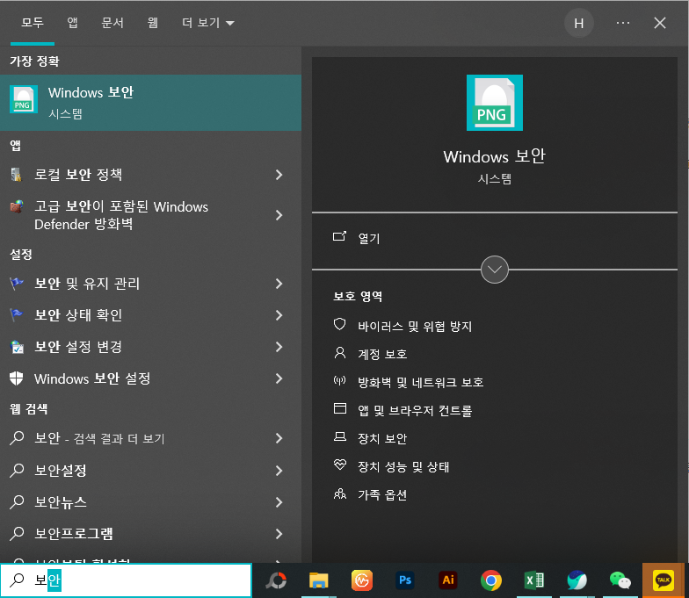Expand chevron for 보안 - 검색 결과 더 보기
This screenshot has width=689, height=598.
[x=279, y=438]
